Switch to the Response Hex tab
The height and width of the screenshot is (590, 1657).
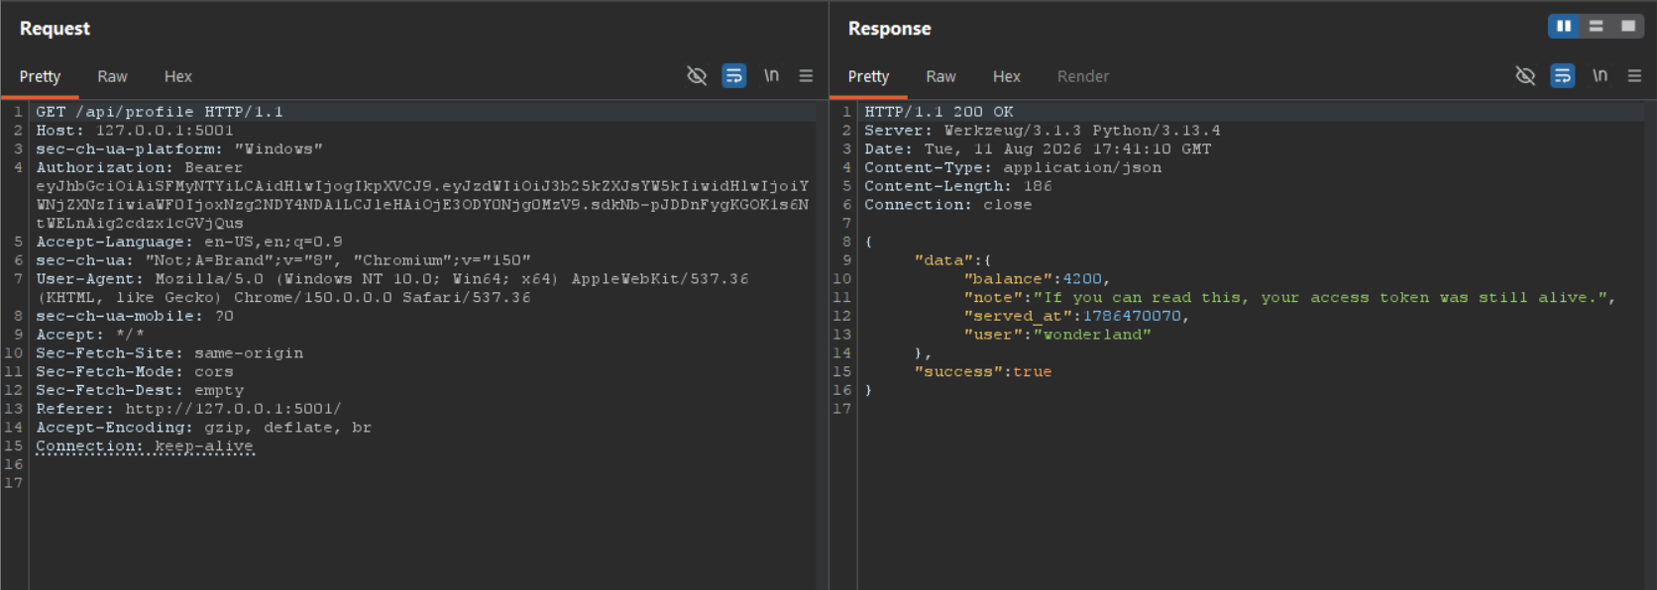(1007, 76)
